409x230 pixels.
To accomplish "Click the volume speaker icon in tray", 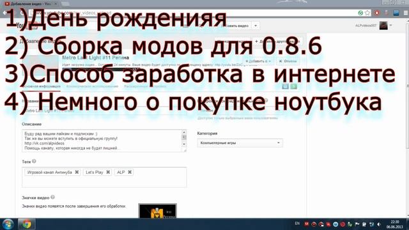I will (x=379, y=224).
